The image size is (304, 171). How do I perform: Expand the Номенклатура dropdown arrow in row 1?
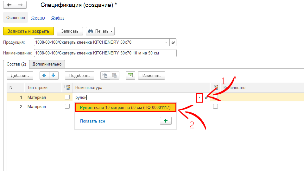click(199, 98)
